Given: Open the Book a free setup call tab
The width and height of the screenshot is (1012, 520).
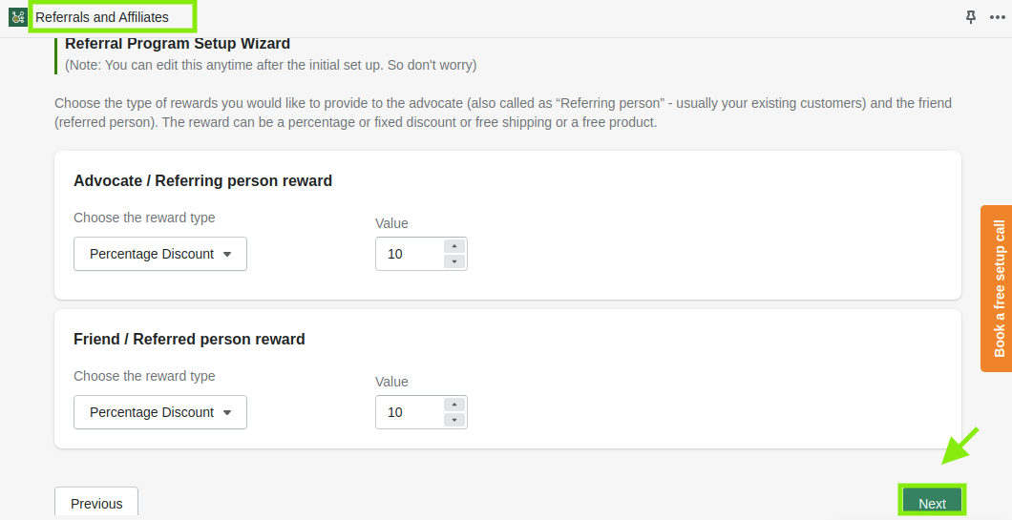Looking at the screenshot, I should click(997, 288).
